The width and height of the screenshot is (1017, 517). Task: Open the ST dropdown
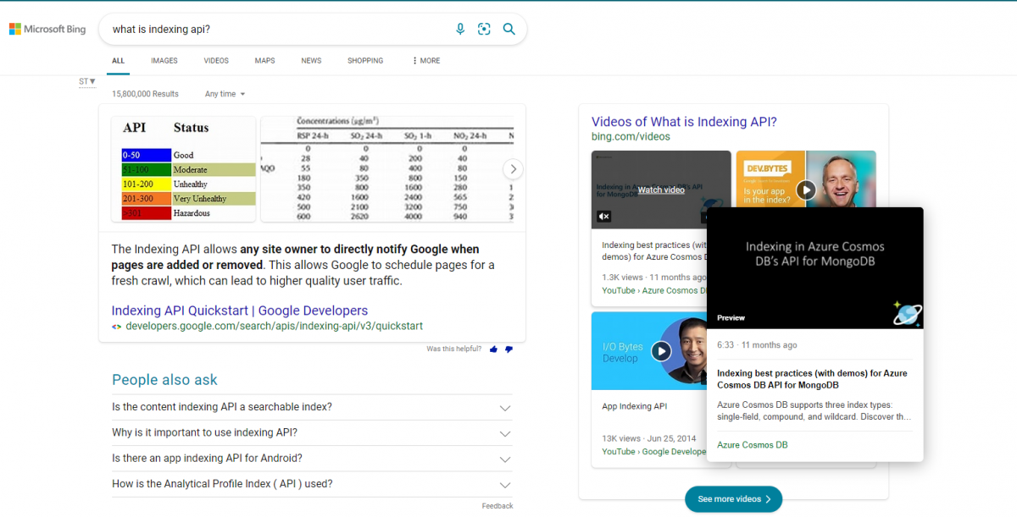tap(87, 82)
